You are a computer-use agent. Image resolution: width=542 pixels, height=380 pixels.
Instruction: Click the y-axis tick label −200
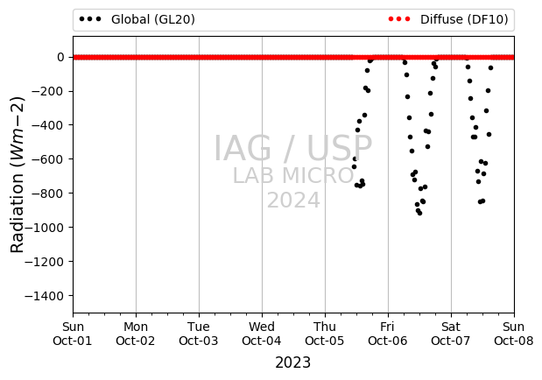click(47, 91)
